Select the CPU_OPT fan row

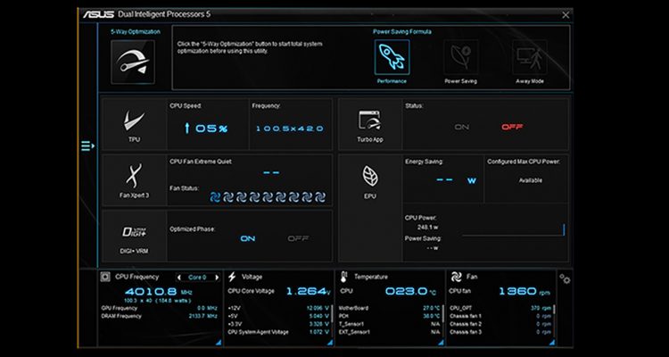[500, 308]
